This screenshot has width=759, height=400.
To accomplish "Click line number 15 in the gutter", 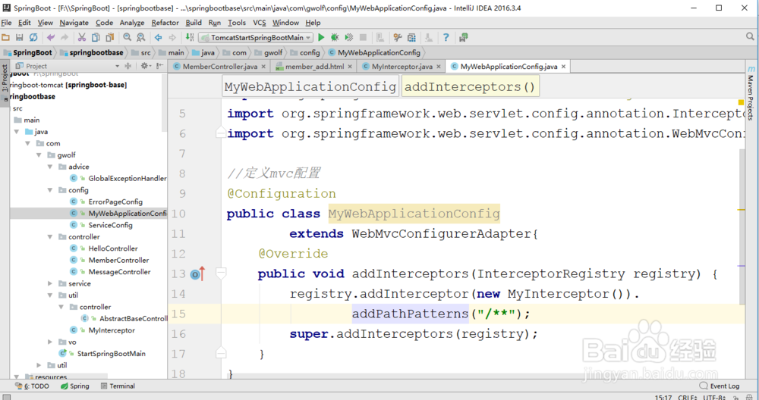I will click(178, 314).
